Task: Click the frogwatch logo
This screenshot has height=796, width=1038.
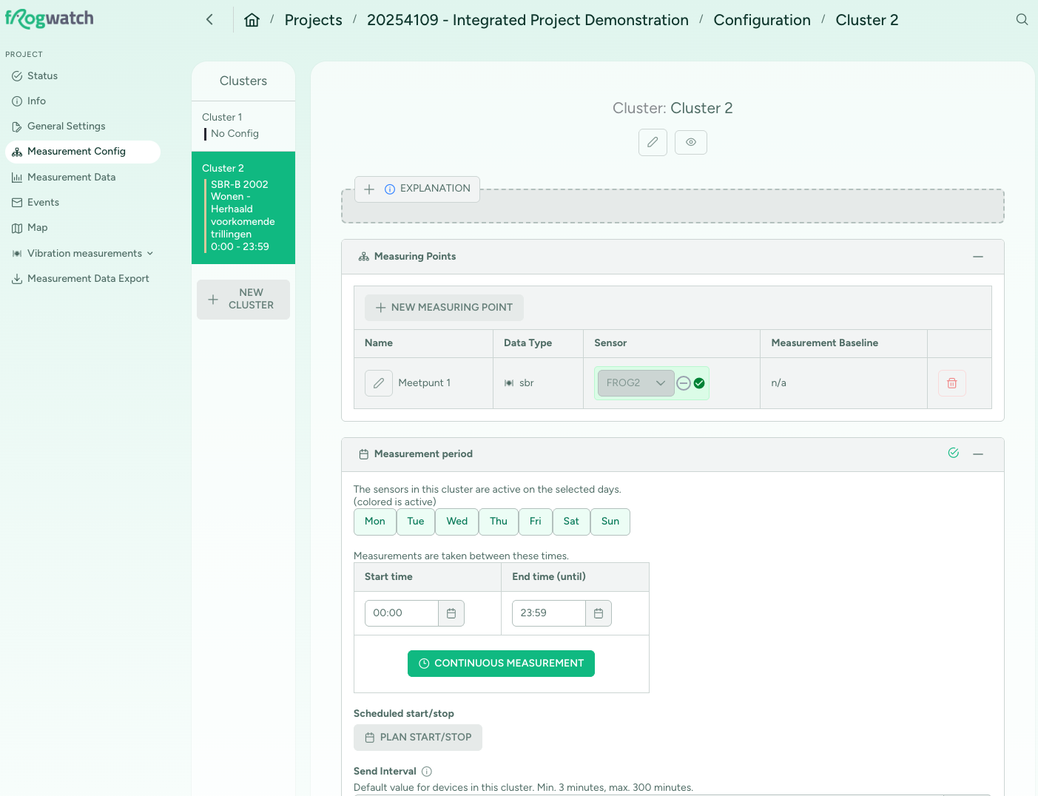Action: point(50,18)
